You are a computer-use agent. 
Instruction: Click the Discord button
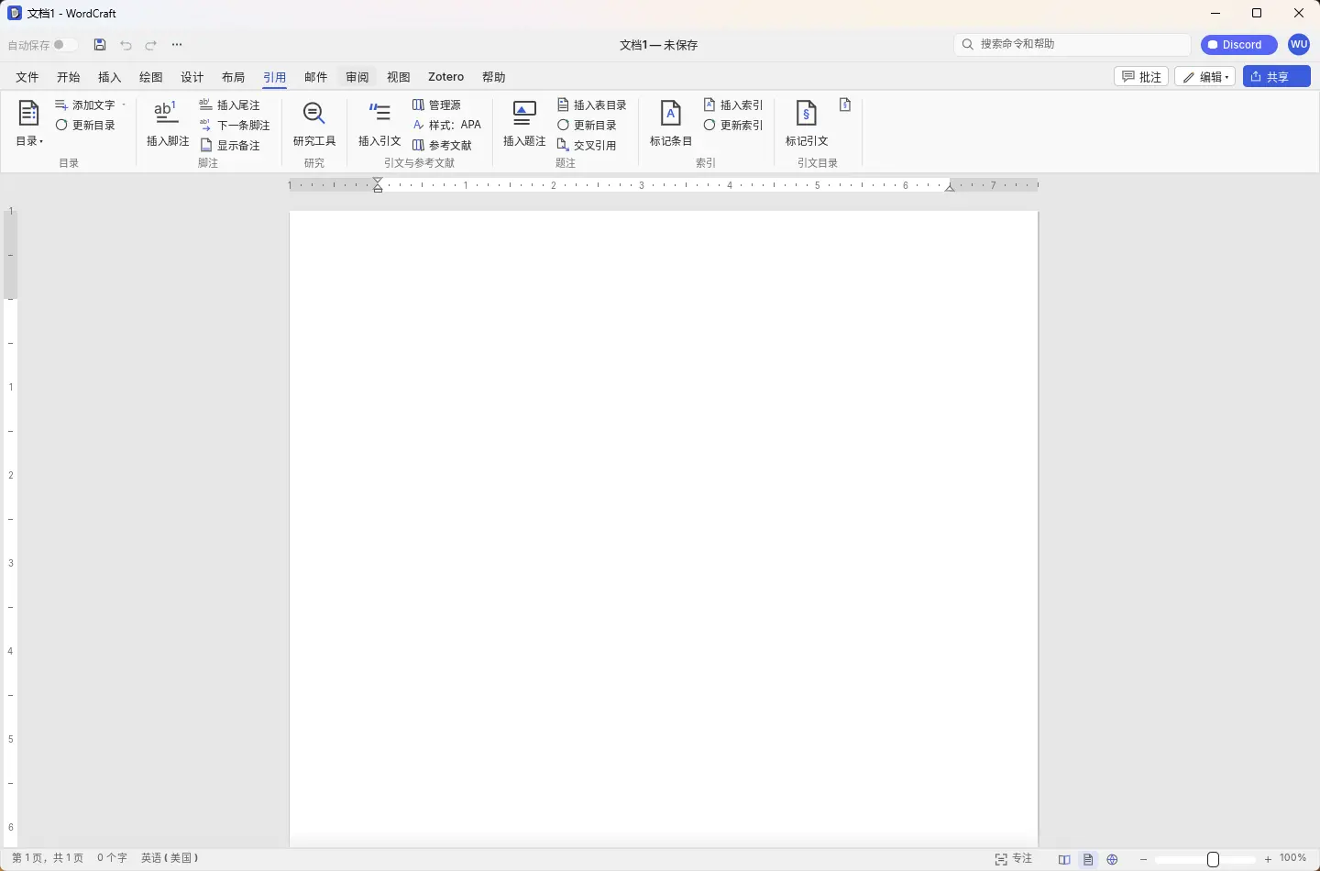click(1239, 45)
